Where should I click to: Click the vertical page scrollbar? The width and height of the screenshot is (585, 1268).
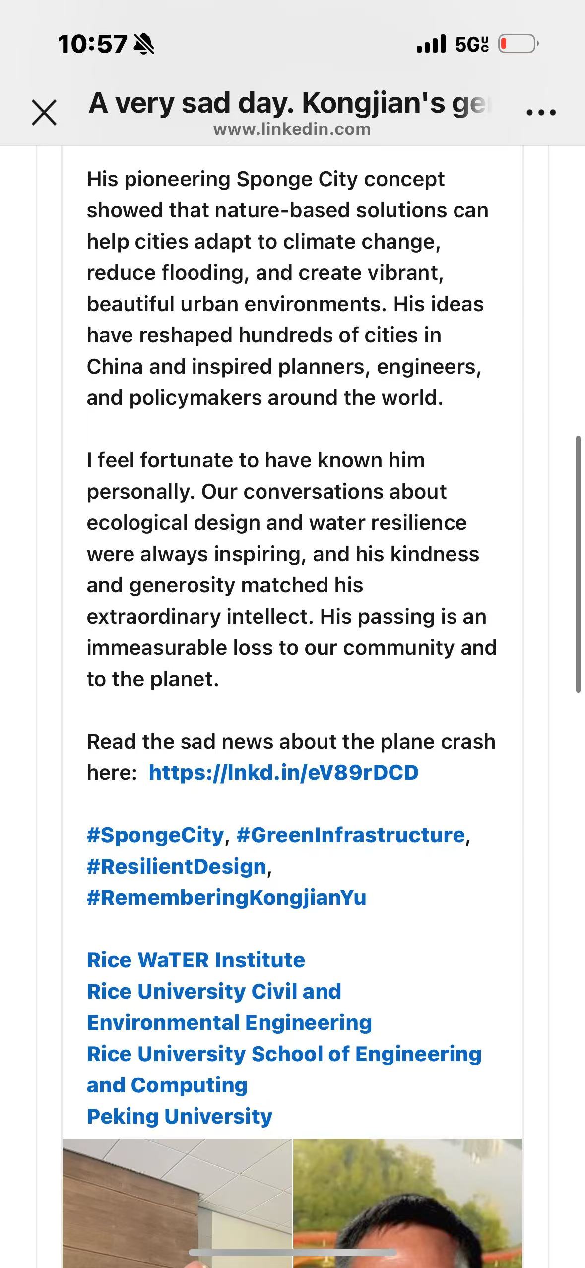578,564
